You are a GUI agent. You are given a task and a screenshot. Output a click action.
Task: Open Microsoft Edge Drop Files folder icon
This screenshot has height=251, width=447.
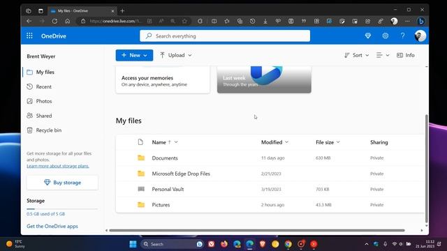pyautogui.click(x=141, y=174)
